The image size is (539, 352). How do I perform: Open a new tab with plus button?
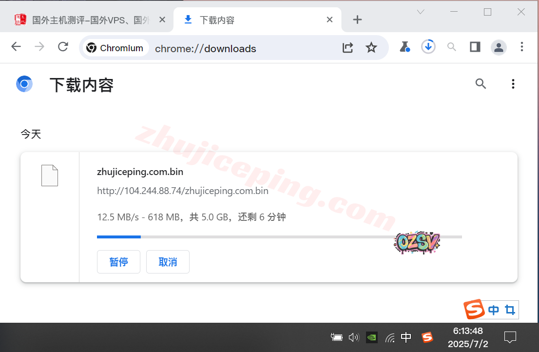coord(357,20)
